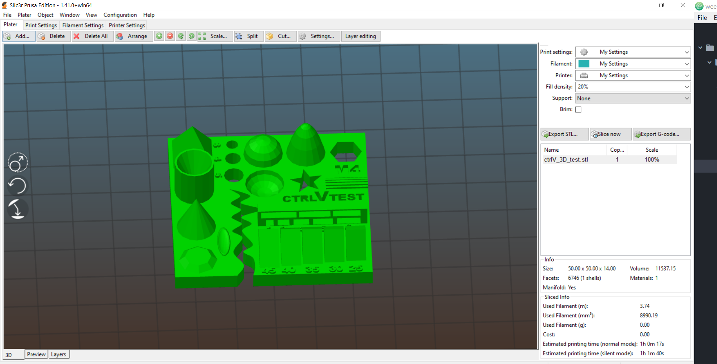Toggle Layer editing mode

tap(360, 36)
